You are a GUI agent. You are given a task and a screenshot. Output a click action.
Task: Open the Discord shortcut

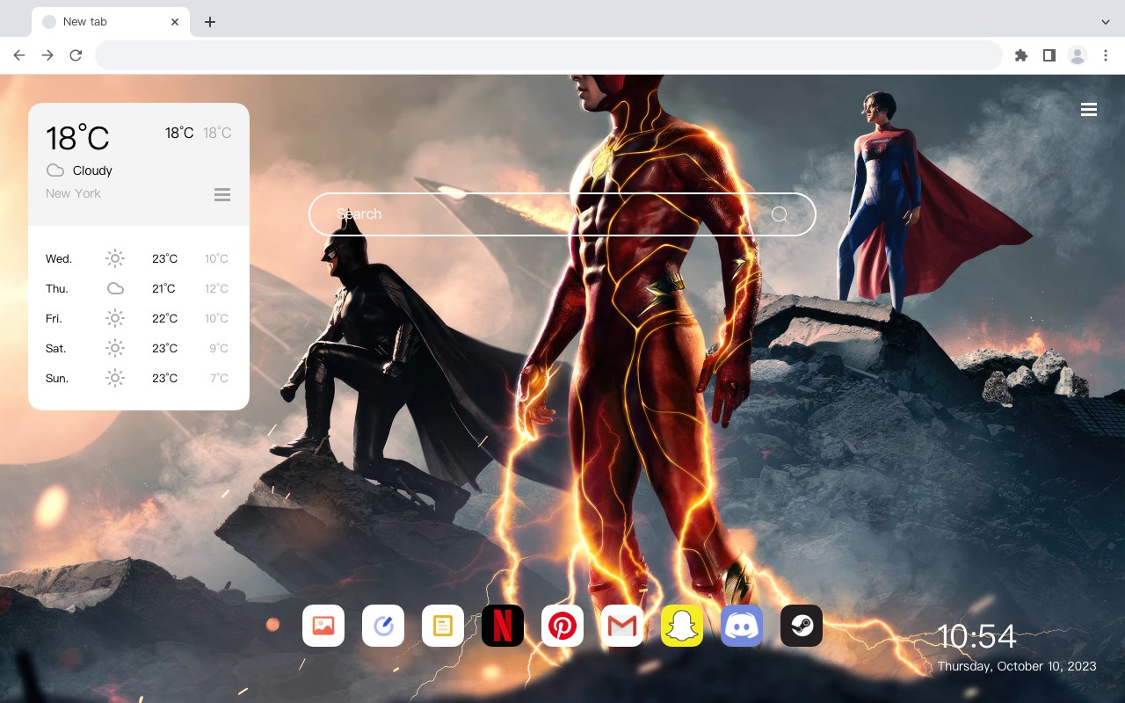pyautogui.click(x=742, y=626)
